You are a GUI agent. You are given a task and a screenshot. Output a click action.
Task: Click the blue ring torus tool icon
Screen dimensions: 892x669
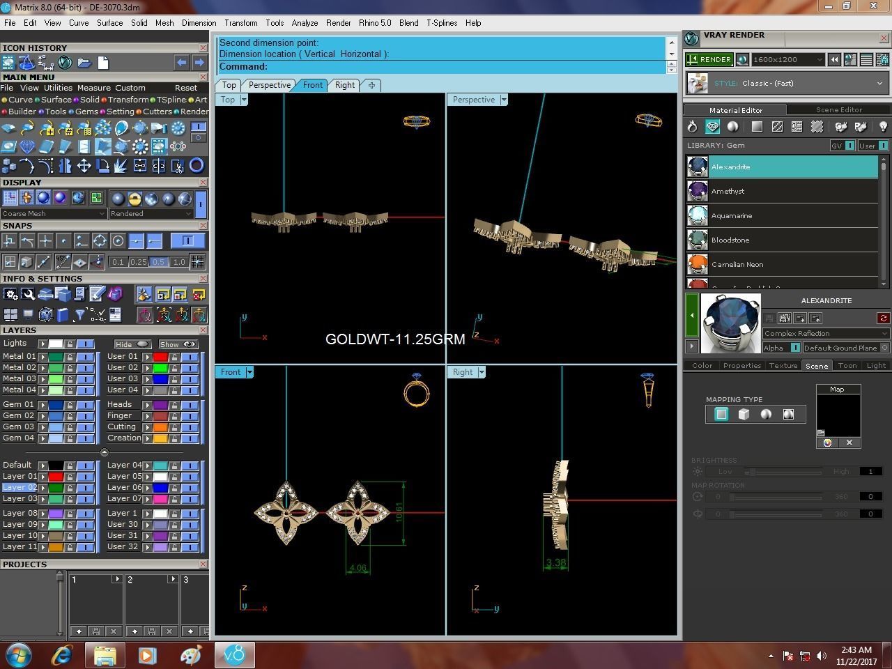coord(197,166)
